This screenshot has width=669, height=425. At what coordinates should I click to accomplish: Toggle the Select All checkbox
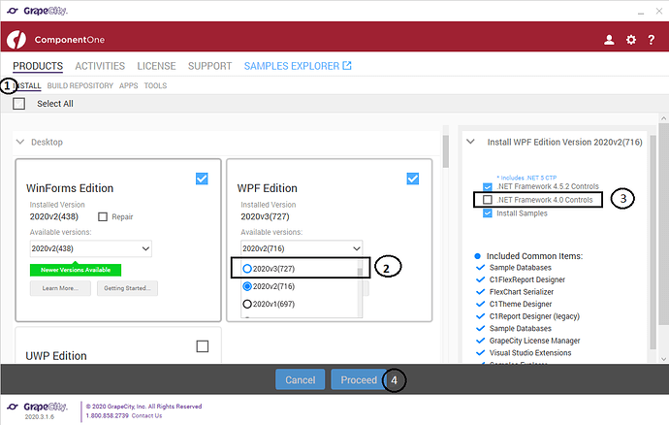[18, 104]
